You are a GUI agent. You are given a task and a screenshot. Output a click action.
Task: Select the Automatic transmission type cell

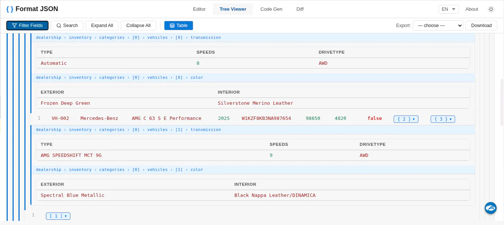tap(54, 63)
